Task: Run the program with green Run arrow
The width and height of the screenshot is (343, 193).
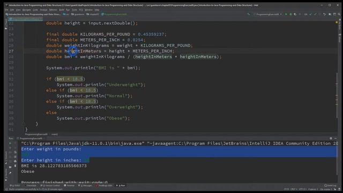Action: [x=286, y=14]
